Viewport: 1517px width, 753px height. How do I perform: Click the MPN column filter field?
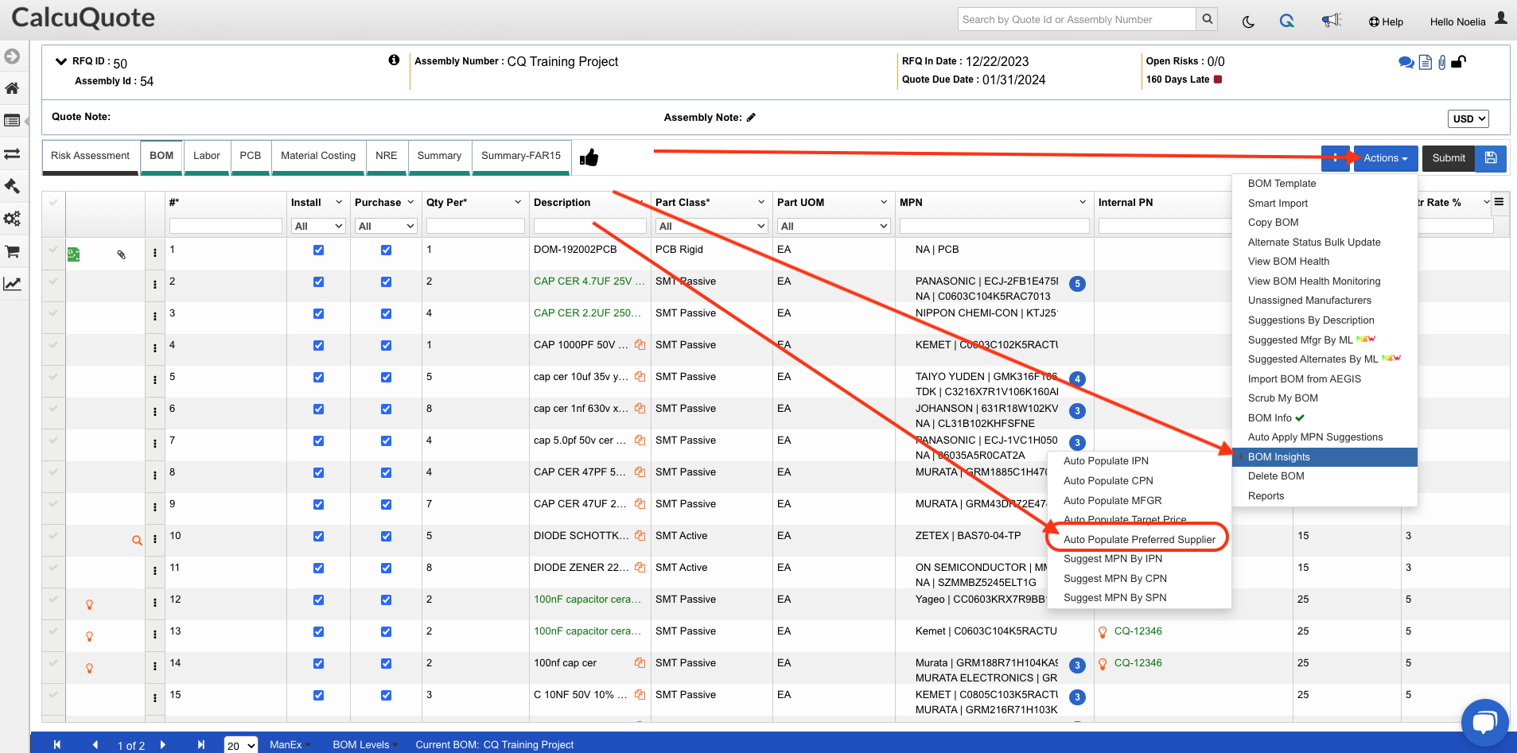(x=994, y=226)
